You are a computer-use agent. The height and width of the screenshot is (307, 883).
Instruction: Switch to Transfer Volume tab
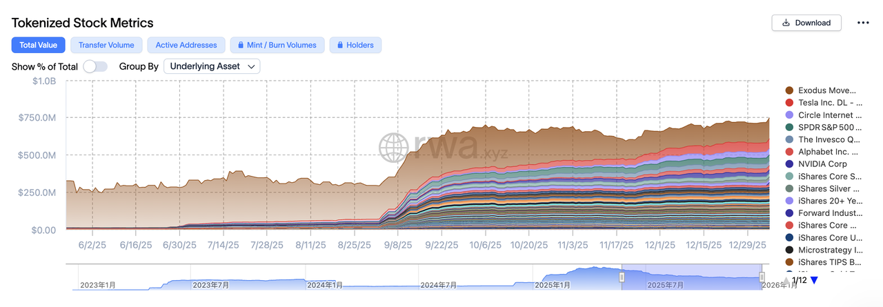[106, 46]
